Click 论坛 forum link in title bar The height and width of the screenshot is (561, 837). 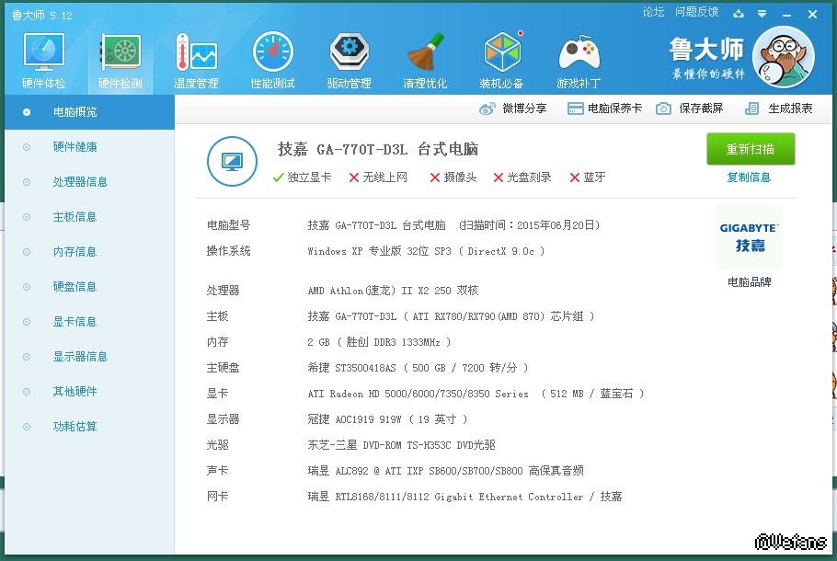(653, 12)
